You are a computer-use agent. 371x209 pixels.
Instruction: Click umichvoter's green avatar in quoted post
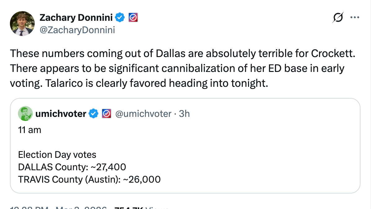tap(25, 113)
